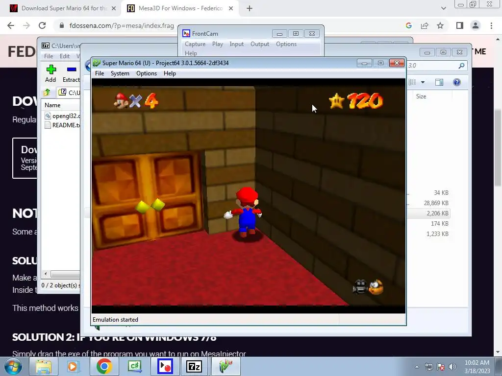Viewport: 502px width, 376px height.
Task: Open a new Chrome tab
Action: 250,9
